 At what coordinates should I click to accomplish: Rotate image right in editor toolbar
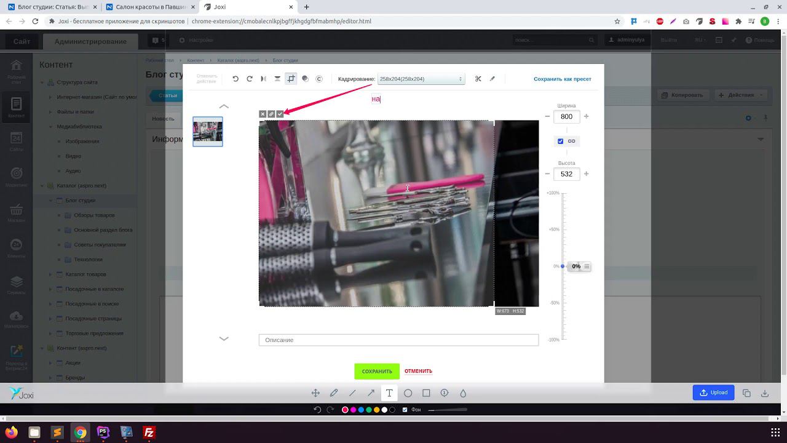250,79
